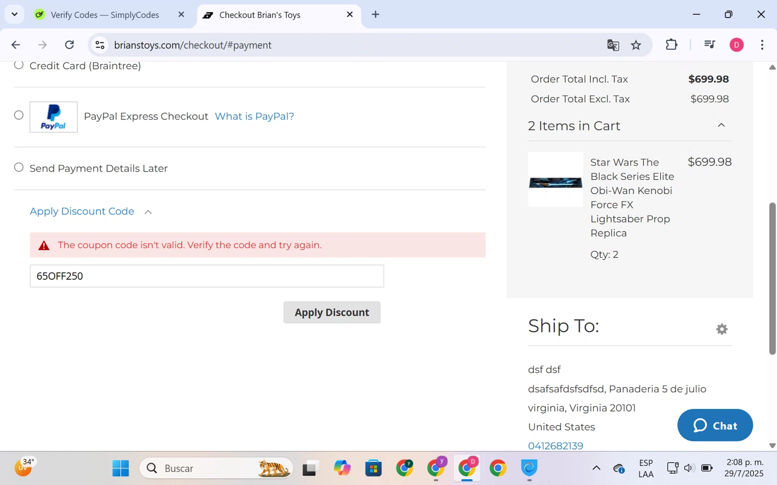Screen dimensions: 777x485
Task: Open the weather widget showing 34°
Action: 24,467
